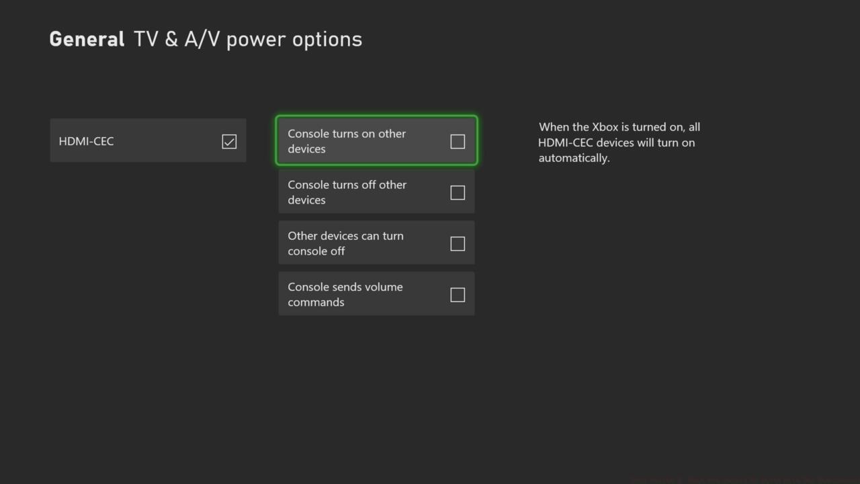Select the Console turns off other devices label
Screen dimensions: 860x484
coord(347,192)
